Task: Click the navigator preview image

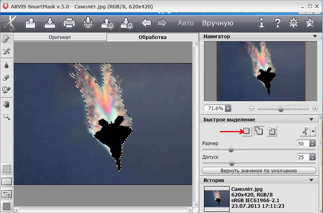Action: [x=261, y=71]
